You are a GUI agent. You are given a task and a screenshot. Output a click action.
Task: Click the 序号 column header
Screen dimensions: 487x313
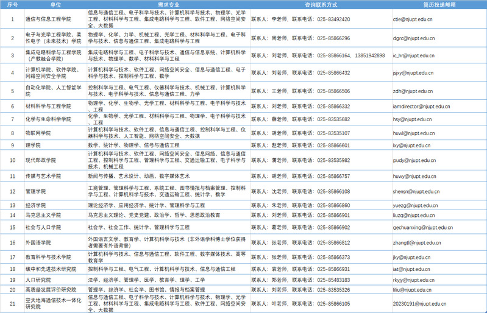[x=12, y=4]
